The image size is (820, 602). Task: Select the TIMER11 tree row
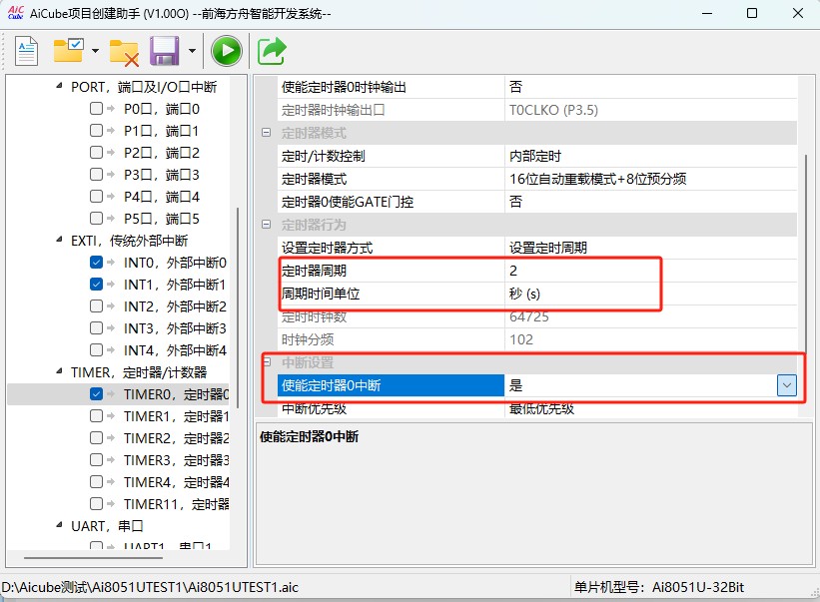point(118,504)
